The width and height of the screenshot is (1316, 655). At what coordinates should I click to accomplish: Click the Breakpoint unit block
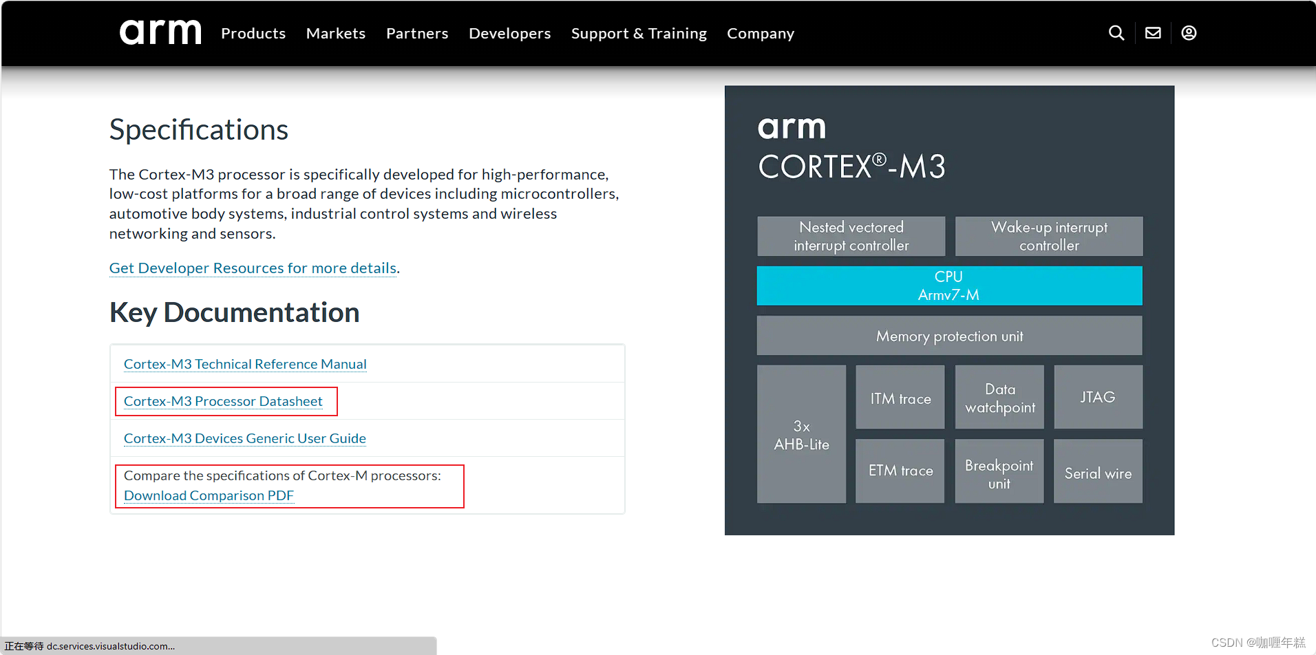click(999, 471)
